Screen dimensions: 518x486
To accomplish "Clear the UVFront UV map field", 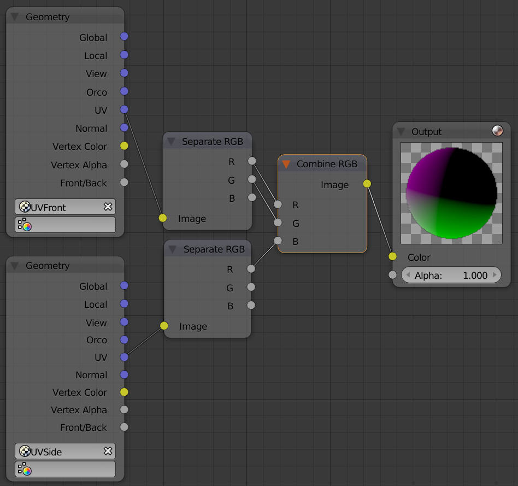I will click(108, 207).
